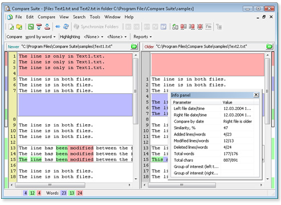Click the grayed left-arrow icon after Synchronize Folders
The width and height of the screenshot is (281, 205).
click(128, 27)
